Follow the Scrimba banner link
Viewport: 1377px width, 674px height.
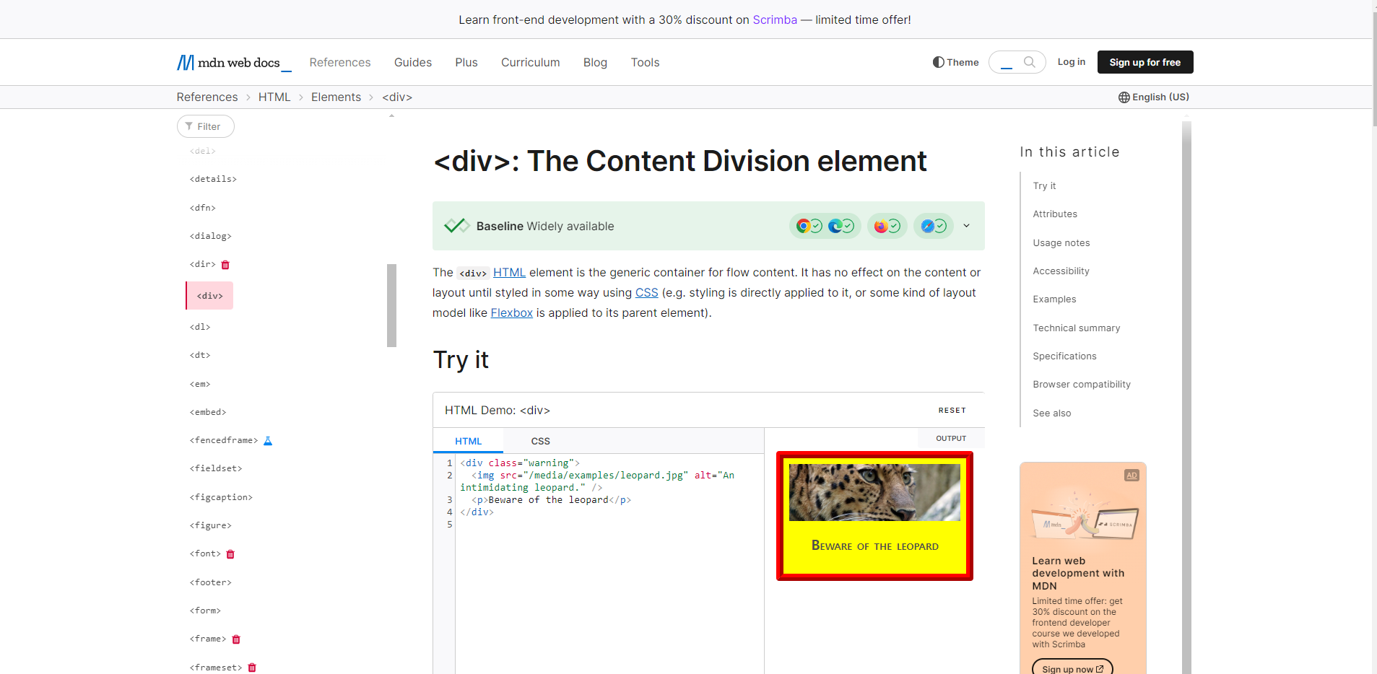click(x=775, y=19)
